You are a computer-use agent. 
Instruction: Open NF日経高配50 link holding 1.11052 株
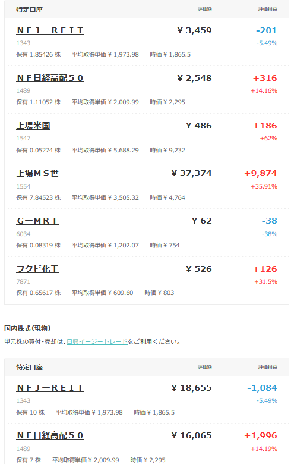click(x=50, y=78)
